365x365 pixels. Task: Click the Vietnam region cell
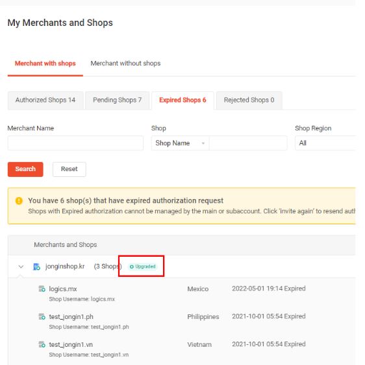point(199,344)
